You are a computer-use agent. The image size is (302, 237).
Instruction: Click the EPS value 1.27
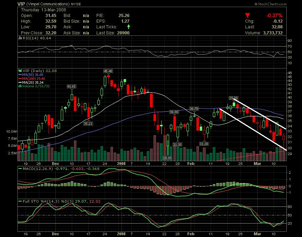(x=125, y=21)
